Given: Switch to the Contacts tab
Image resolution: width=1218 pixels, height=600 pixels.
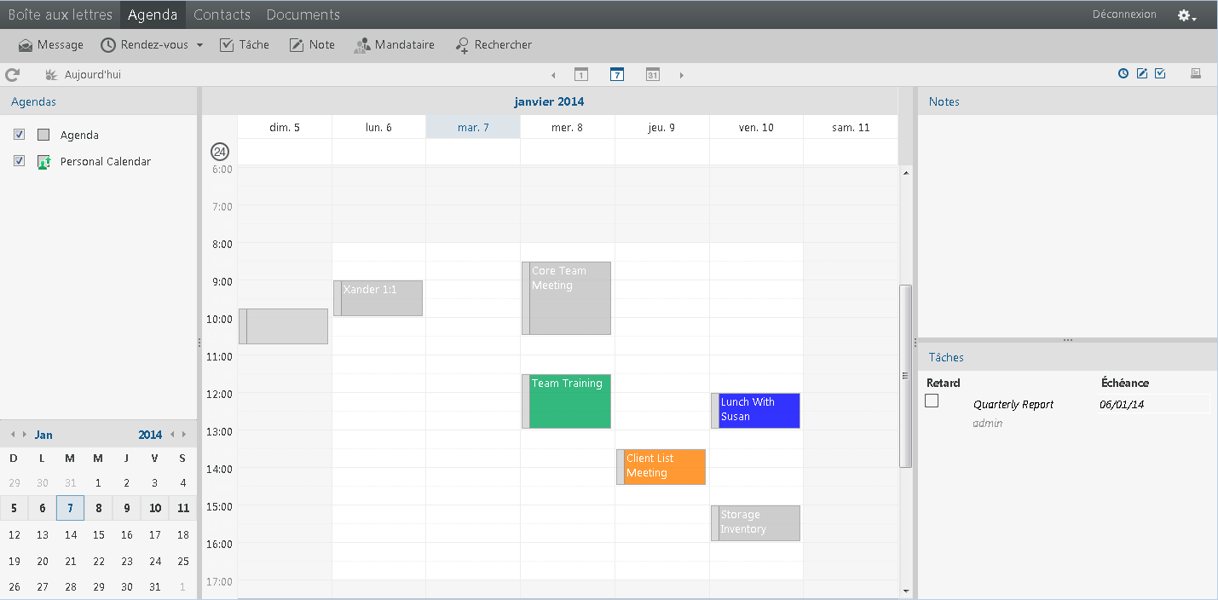Looking at the screenshot, I should [222, 14].
